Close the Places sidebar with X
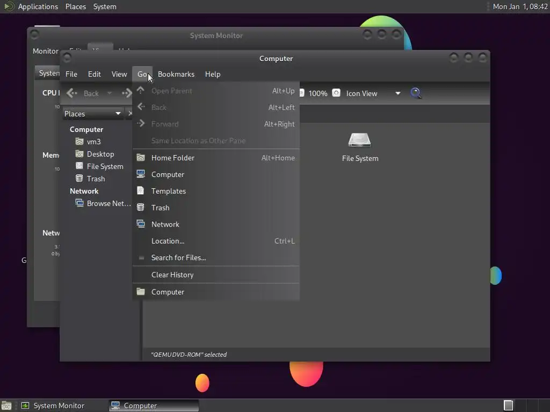550x412 pixels. (130, 114)
